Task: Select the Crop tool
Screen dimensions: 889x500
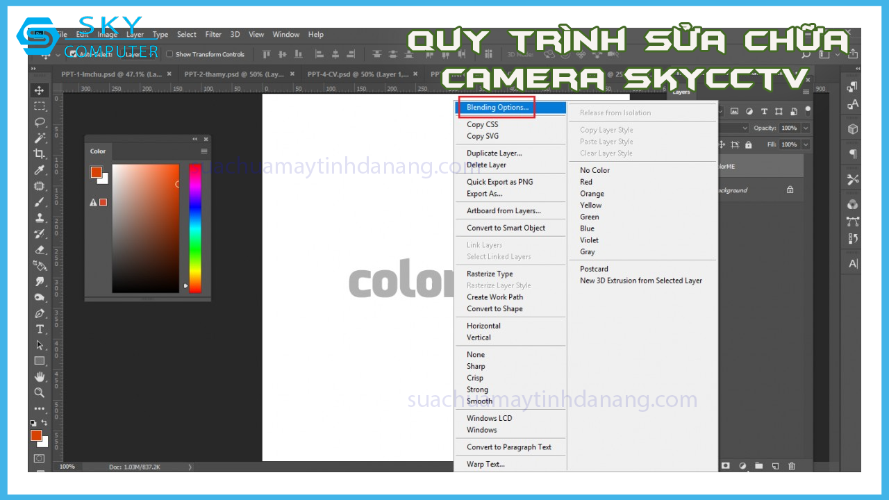Action: pyautogui.click(x=40, y=153)
